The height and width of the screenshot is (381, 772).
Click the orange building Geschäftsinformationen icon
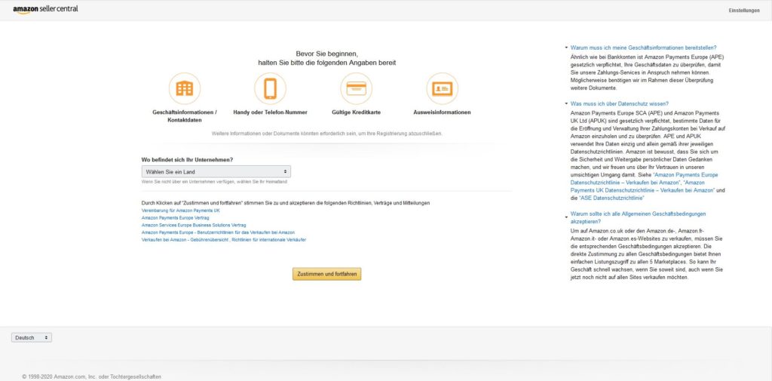(185, 89)
